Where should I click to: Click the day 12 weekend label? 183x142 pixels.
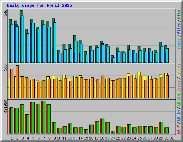click(x=70, y=138)
